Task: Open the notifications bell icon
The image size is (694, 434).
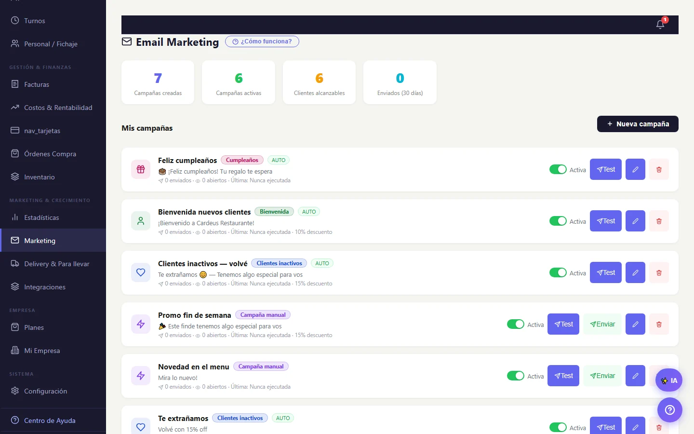Action: tap(660, 24)
